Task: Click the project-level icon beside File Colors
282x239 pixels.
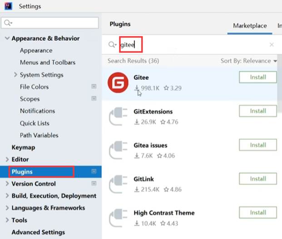Action: 94,86
